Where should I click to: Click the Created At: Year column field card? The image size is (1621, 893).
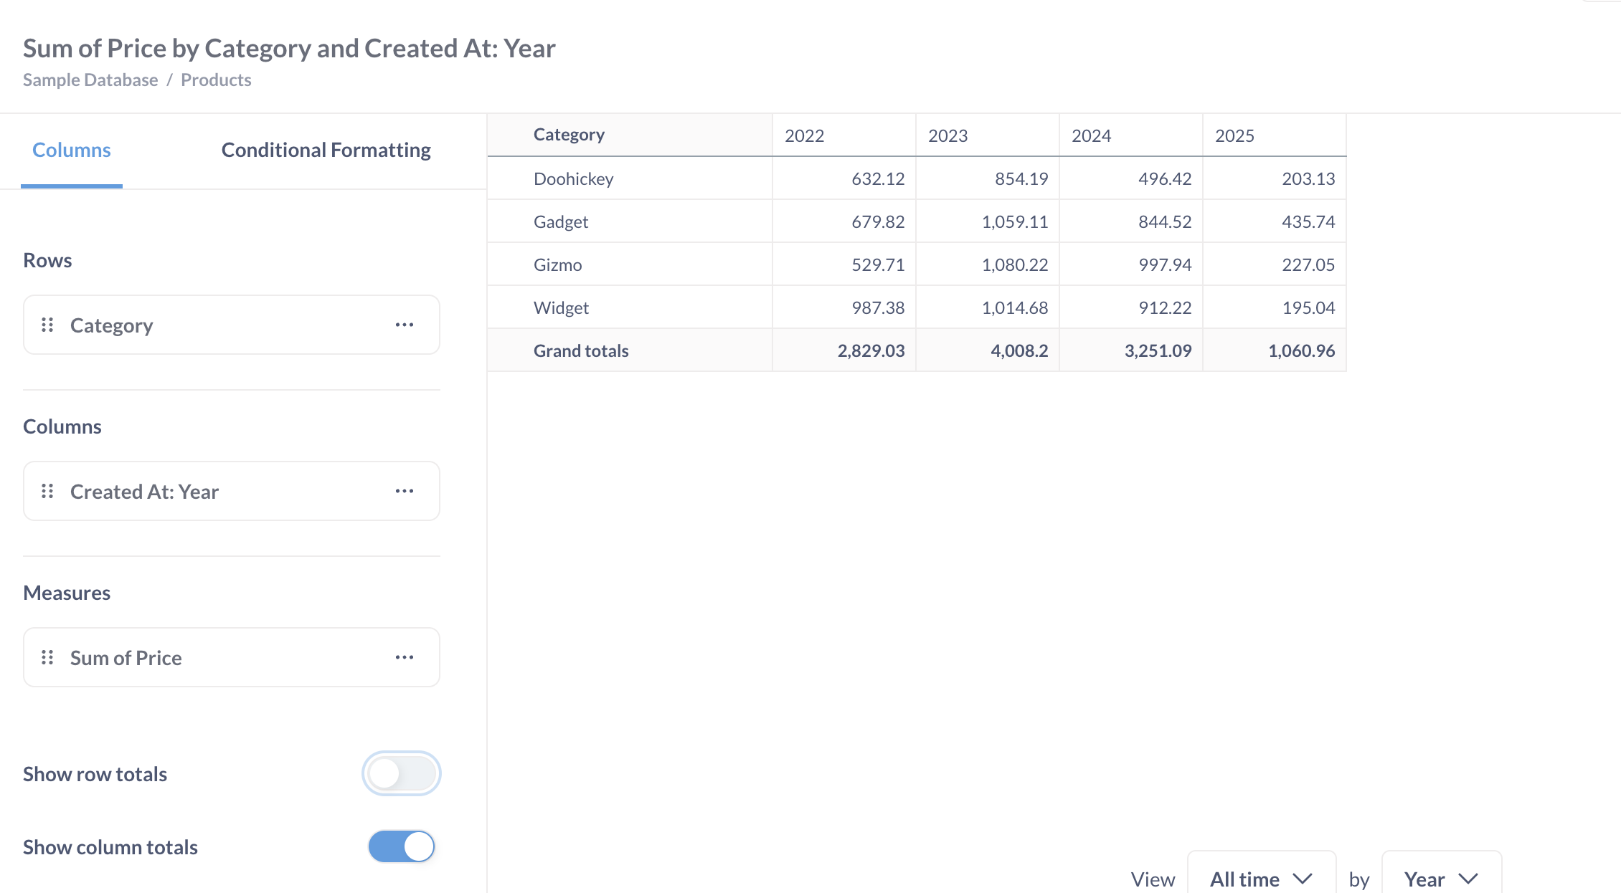coord(232,492)
